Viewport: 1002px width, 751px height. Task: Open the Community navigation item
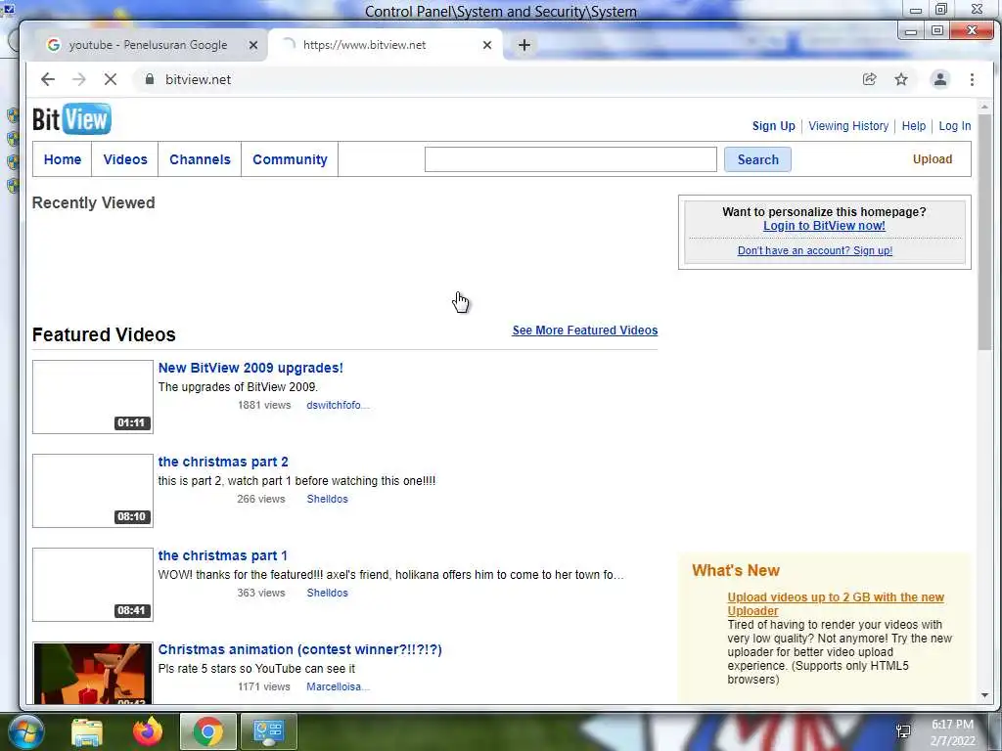coord(290,159)
